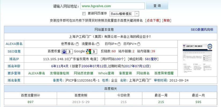Image resolution: width=221 pixels, height=107 pixels.
Task: Click the 域名备案 row label
Action: 14,81
